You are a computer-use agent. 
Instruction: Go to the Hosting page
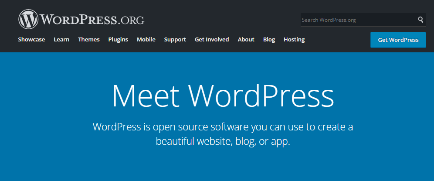point(294,40)
